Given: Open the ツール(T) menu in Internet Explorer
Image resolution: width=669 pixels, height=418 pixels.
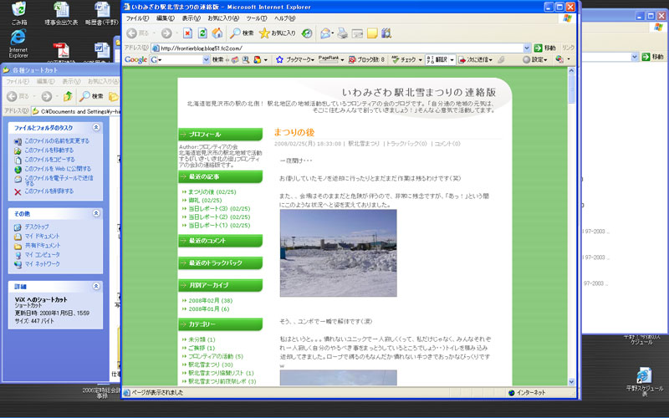Looking at the screenshot, I should click(256, 18).
